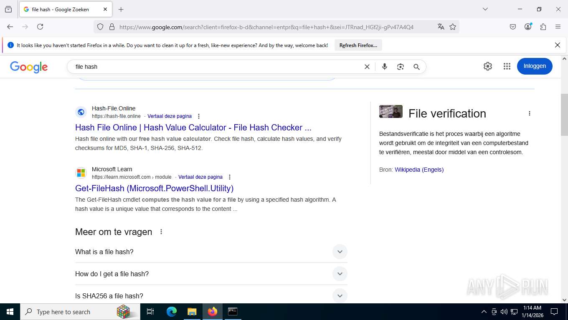The image size is (568, 320).
Task: Click Vertaal deze pagina for Microsoft Learn
Action: (200, 177)
